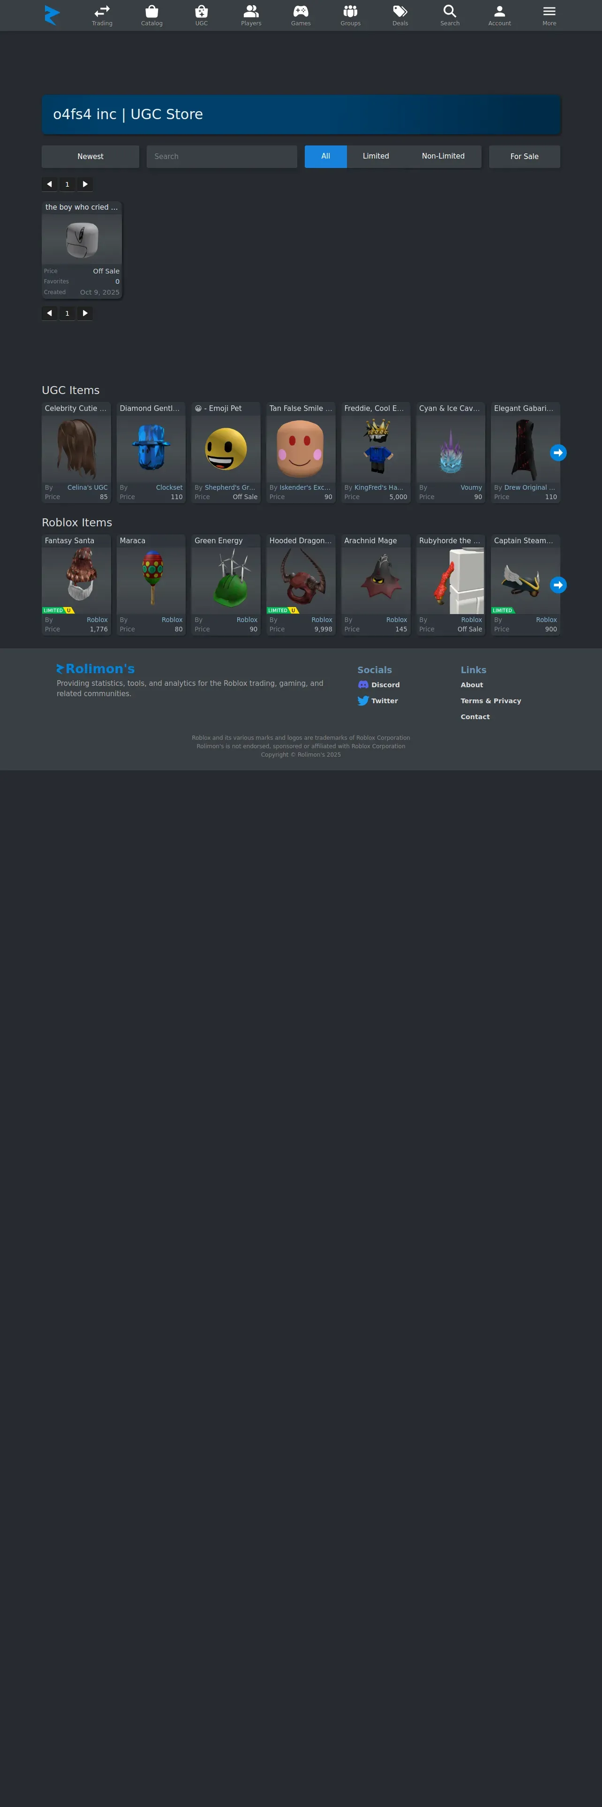Open Green Energy hat thumbnail
The image size is (602, 1807).
point(226,581)
